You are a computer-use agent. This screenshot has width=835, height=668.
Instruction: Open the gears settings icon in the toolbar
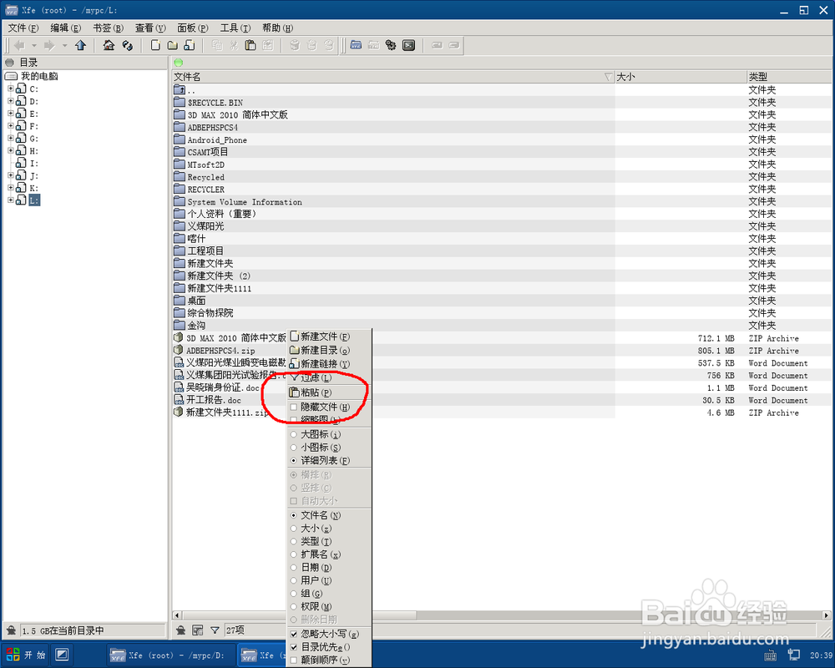[x=391, y=45]
